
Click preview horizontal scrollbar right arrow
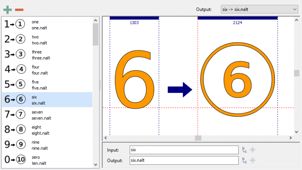(291, 138)
